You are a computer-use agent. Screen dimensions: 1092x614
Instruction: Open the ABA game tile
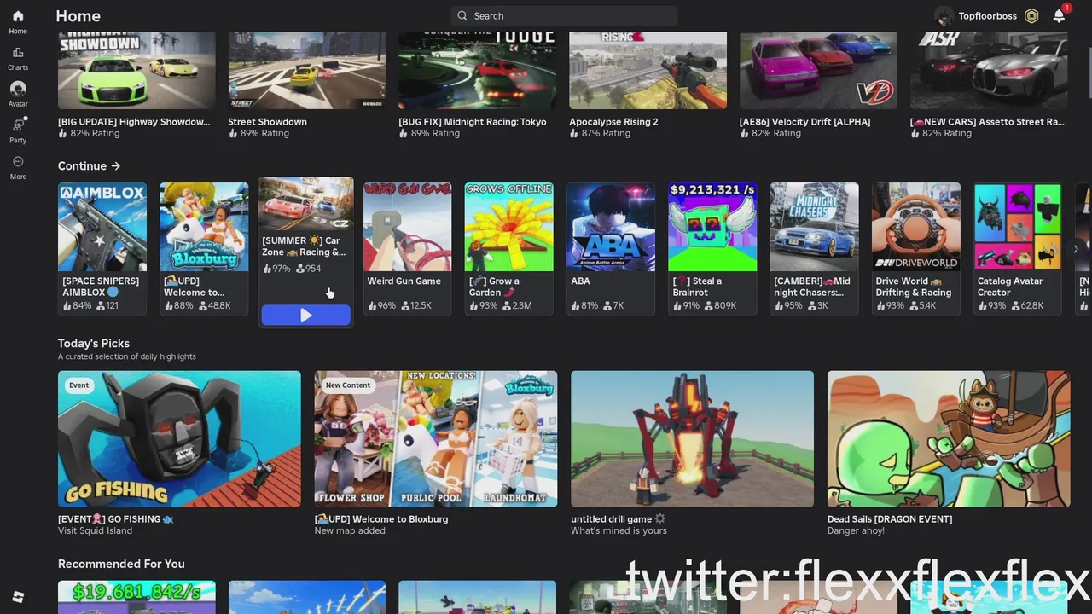click(611, 248)
